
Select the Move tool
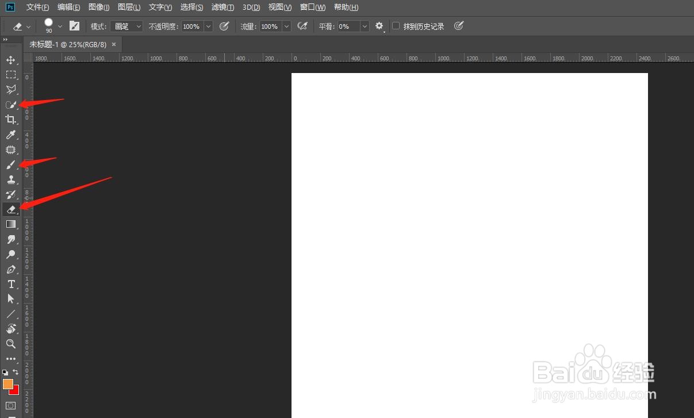(11, 60)
